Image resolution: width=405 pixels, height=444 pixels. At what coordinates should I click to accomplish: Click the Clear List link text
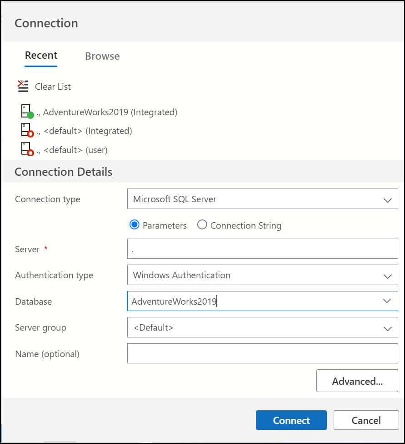coord(53,87)
